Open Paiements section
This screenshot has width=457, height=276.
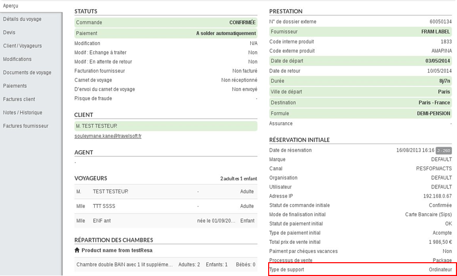[15, 86]
